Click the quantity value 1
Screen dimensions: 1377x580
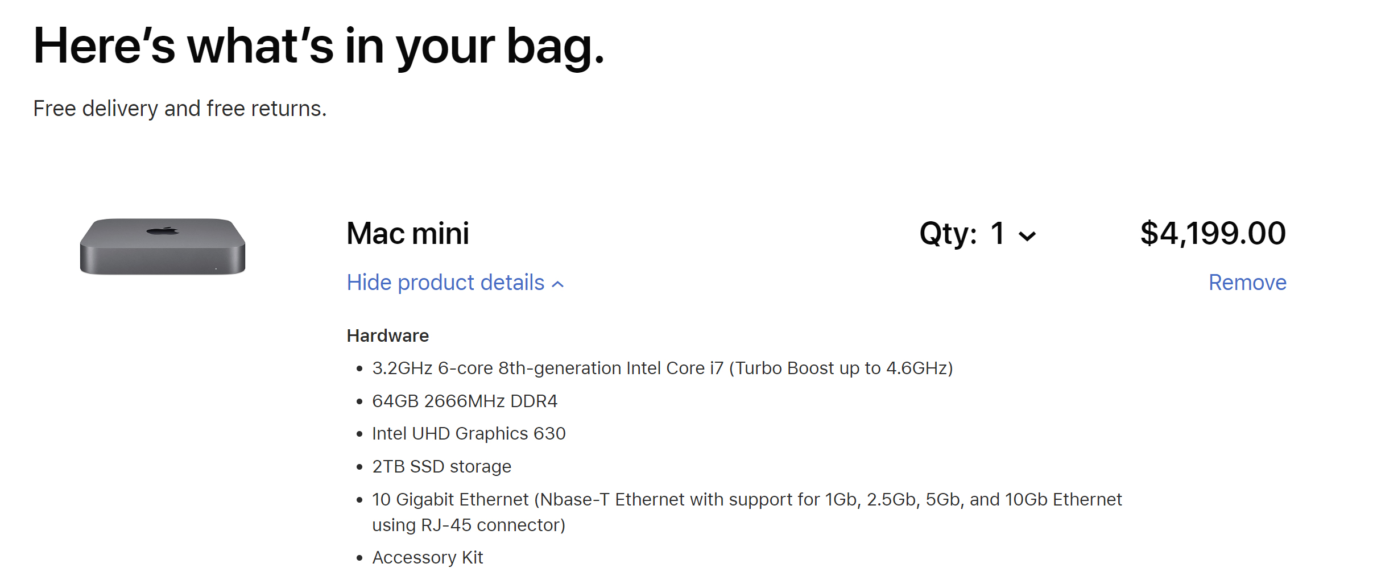point(998,234)
